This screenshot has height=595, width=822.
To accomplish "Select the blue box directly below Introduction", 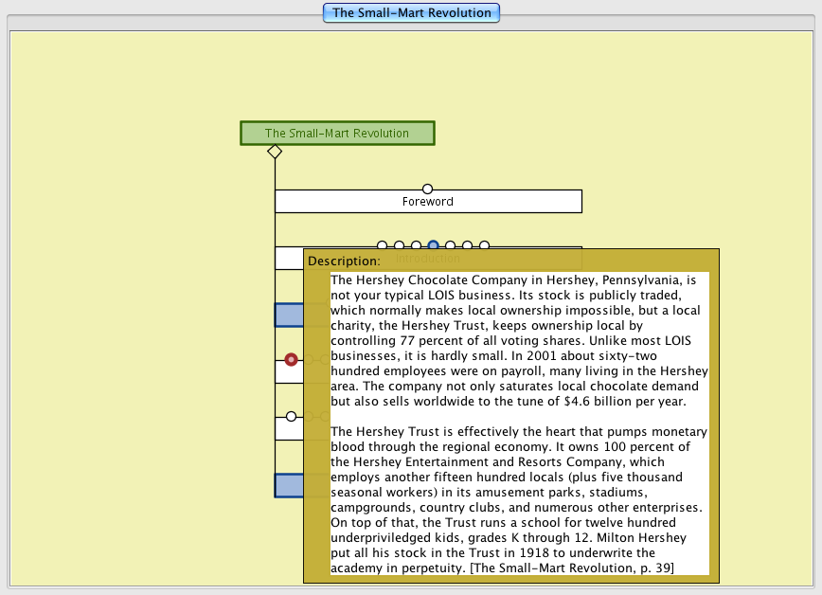I will click(288, 316).
